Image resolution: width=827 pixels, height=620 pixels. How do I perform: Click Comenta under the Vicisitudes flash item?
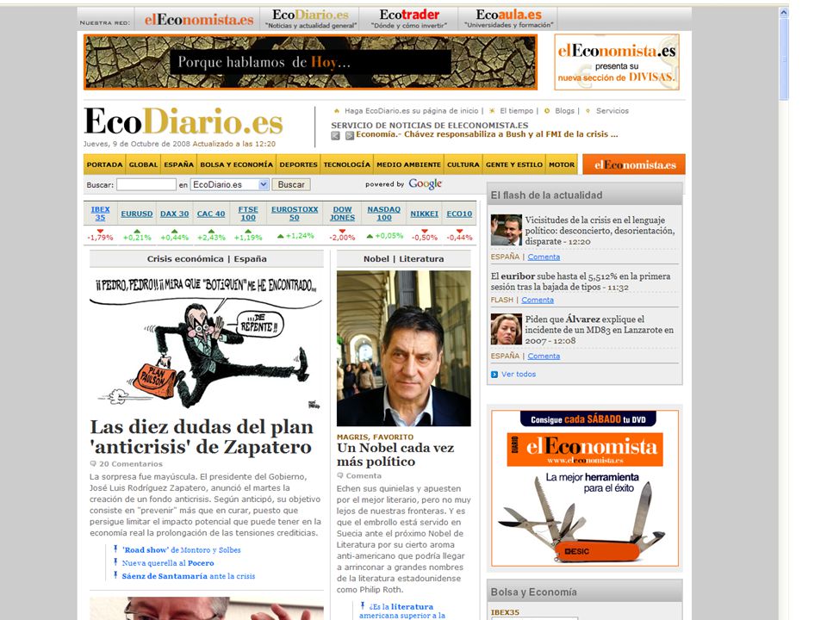pyautogui.click(x=544, y=257)
